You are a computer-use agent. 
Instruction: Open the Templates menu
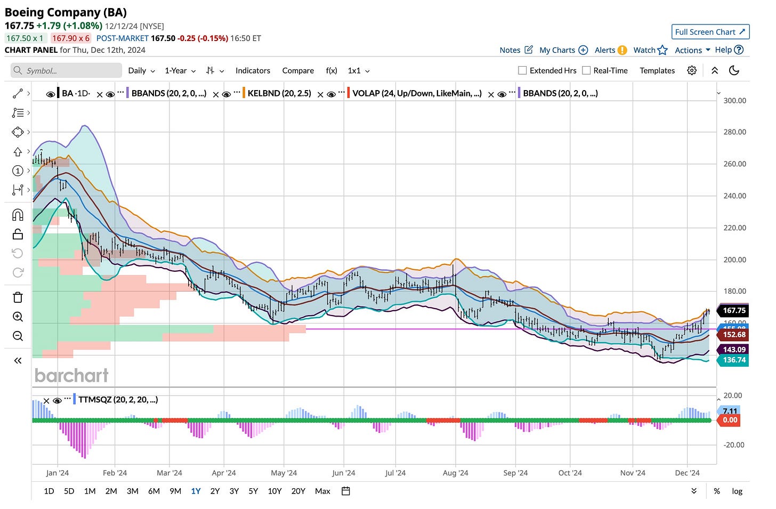tap(657, 70)
